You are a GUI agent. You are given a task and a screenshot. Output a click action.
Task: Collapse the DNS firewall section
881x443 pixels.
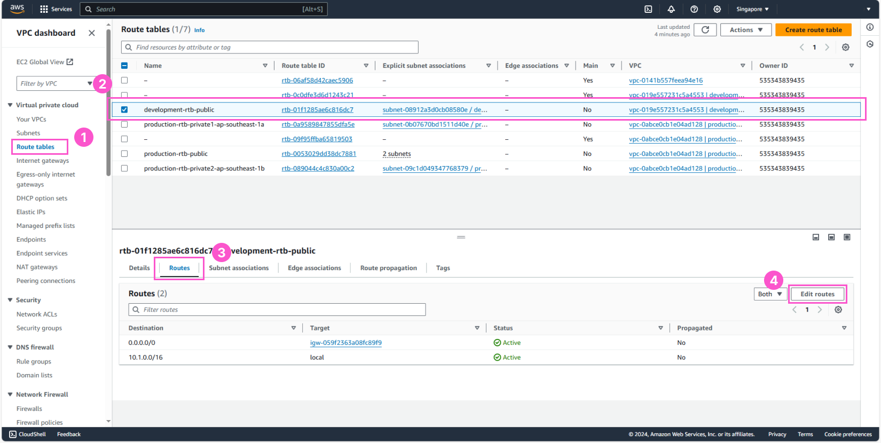point(10,347)
